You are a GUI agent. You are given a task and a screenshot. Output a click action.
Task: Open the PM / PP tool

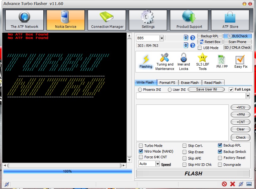pyautogui.click(x=222, y=62)
